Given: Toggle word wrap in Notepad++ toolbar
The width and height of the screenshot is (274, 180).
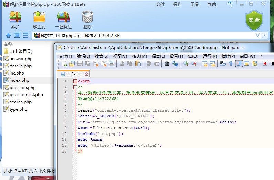Looking at the screenshot, I should tap(223, 64).
